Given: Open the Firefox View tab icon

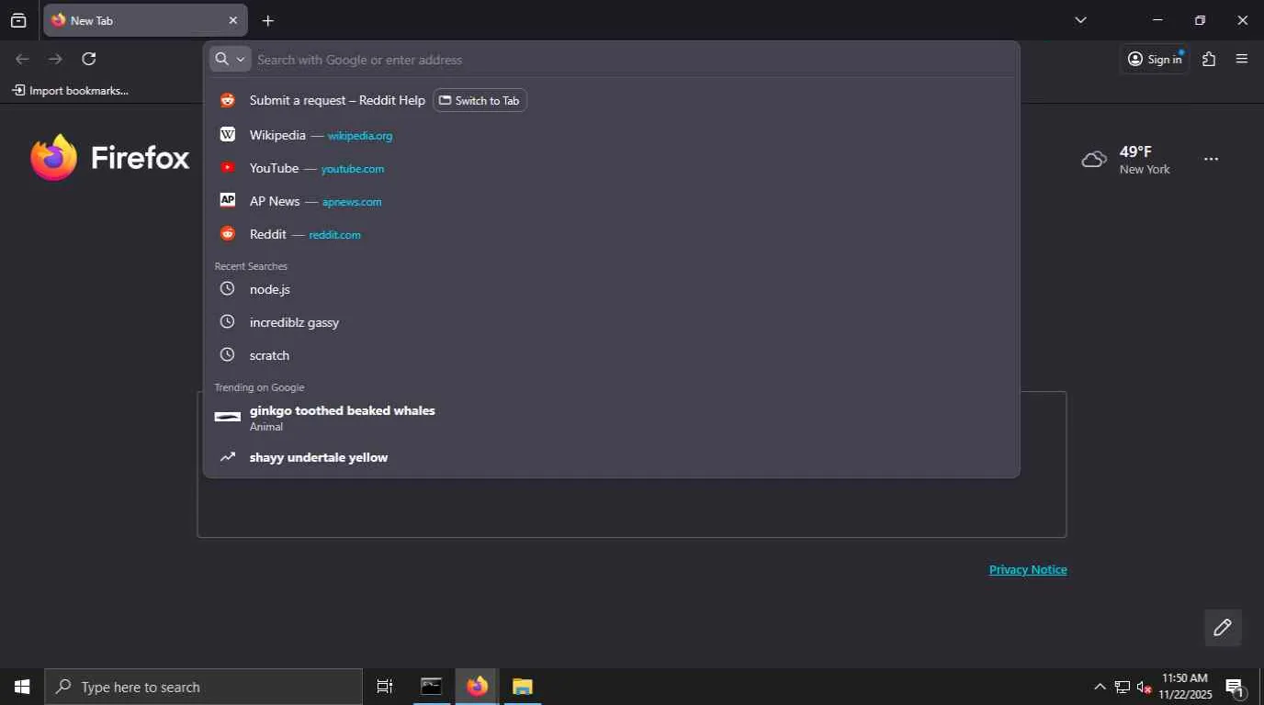Looking at the screenshot, I should click(x=18, y=20).
